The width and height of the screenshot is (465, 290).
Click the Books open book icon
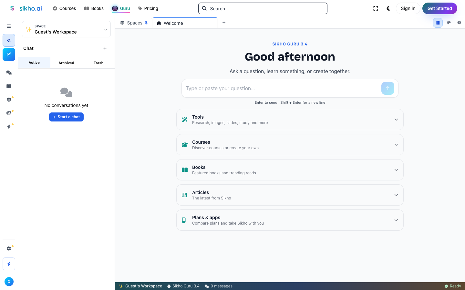(185, 170)
